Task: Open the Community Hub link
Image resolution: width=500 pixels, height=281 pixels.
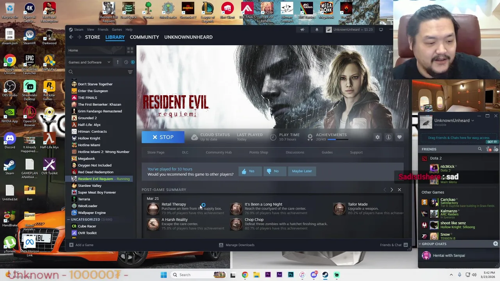Action: point(219,152)
